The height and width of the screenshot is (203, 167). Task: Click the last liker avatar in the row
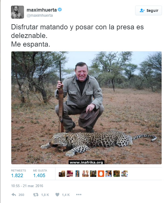pos(124,174)
